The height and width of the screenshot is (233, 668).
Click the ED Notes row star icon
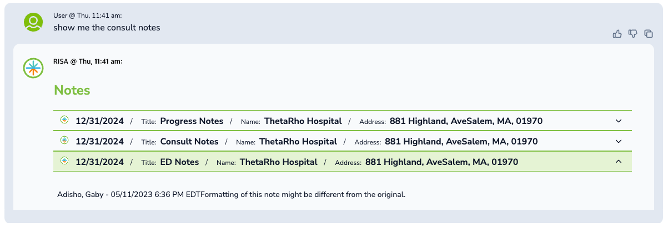point(64,161)
